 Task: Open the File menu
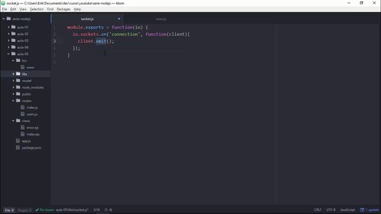pos(4,10)
